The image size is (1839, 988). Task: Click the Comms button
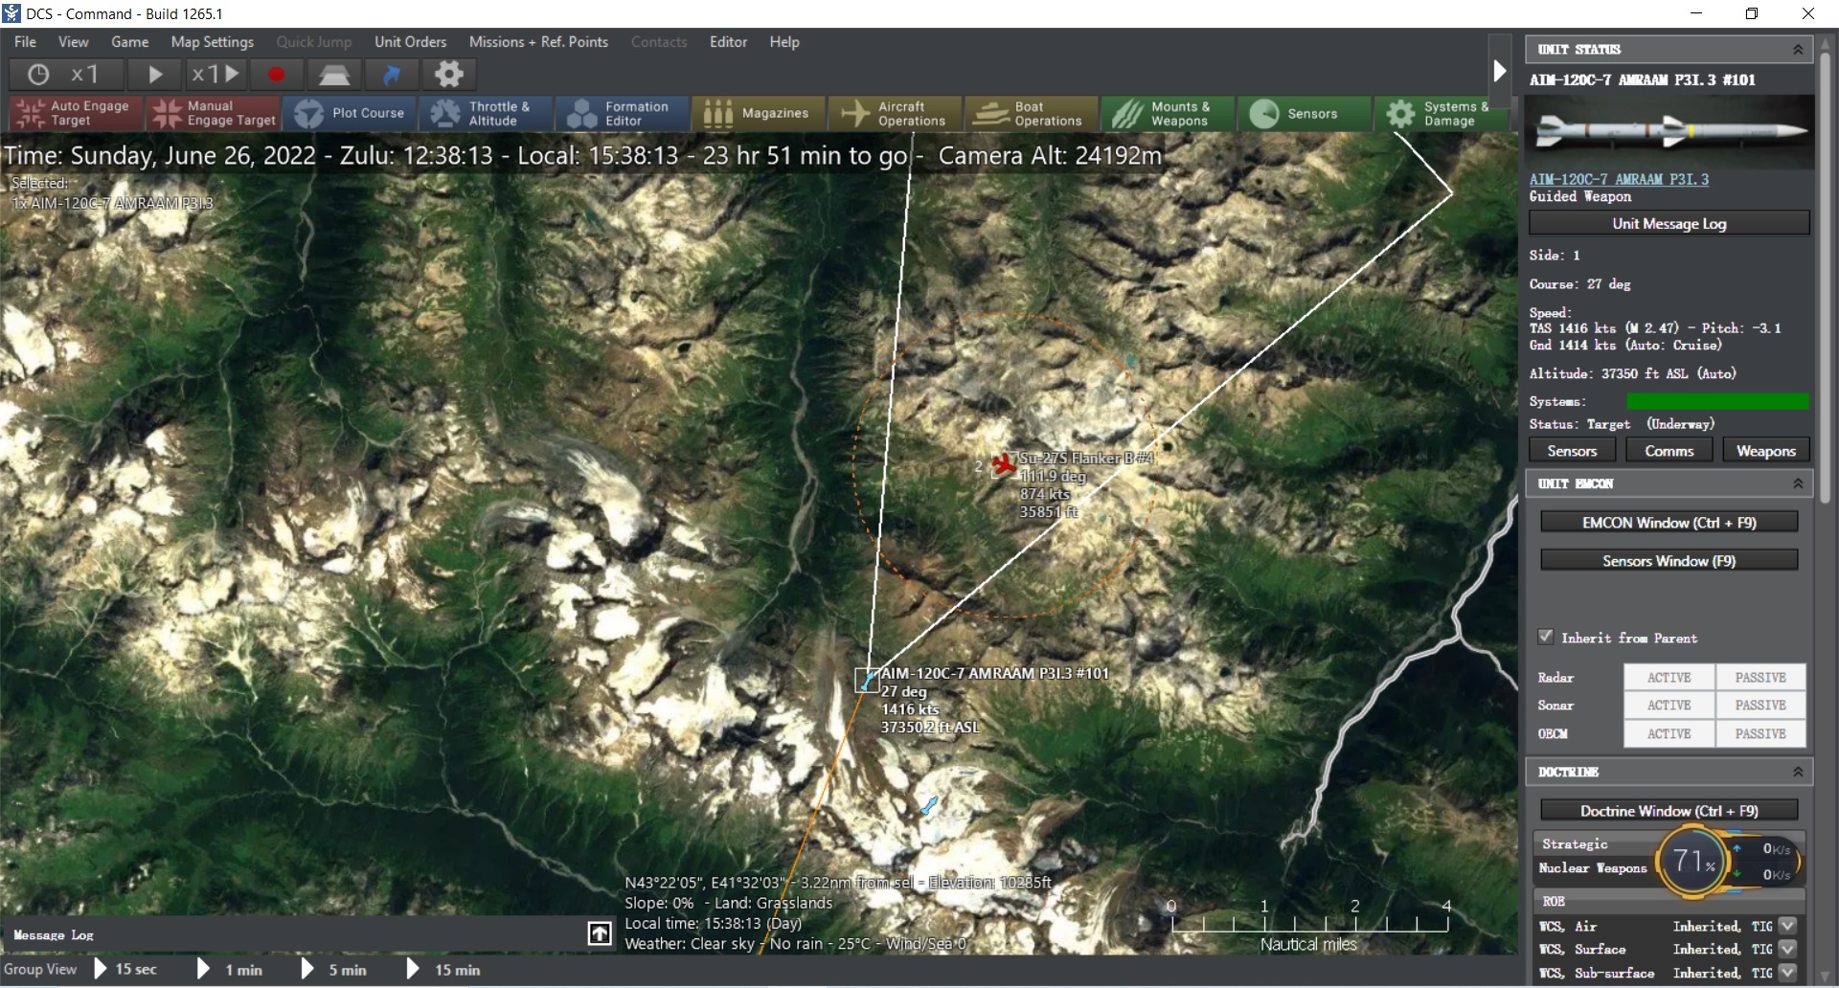(x=1669, y=451)
